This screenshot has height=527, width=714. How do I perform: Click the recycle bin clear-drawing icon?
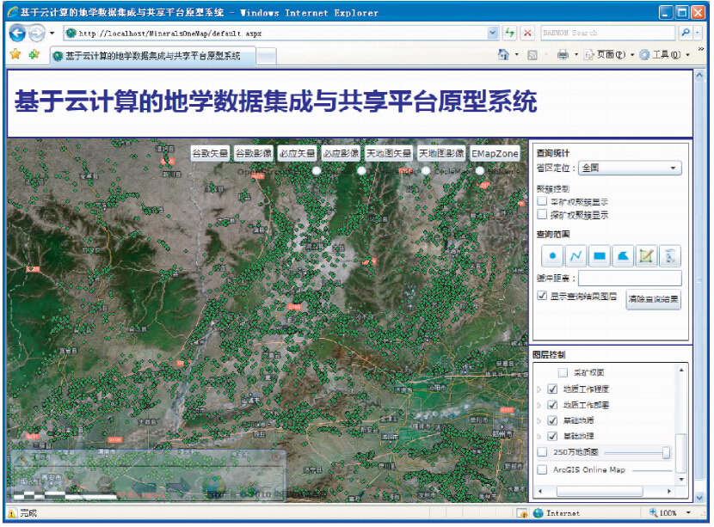click(x=670, y=256)
